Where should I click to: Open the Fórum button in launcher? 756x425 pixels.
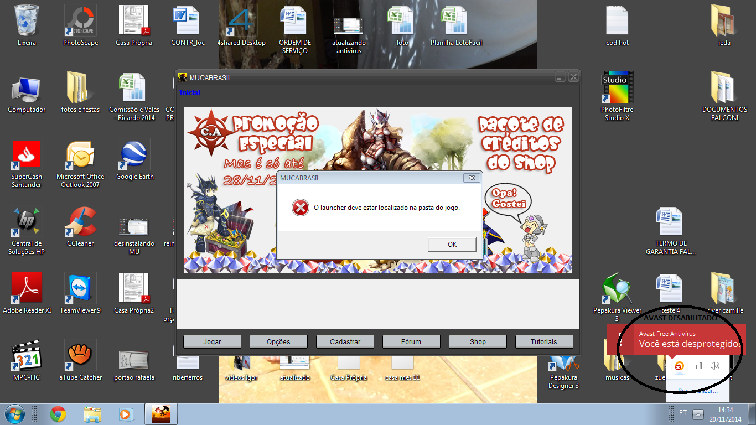411,341
